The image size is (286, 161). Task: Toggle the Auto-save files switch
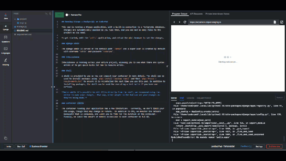coord(67,15)
